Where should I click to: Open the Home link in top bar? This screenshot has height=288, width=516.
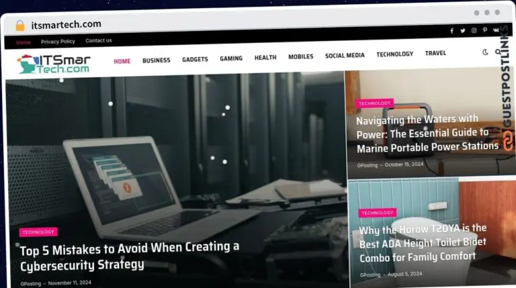[24, 42]
